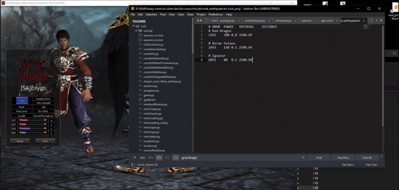Open grpblk.txt in sidebar
The width and height of the screenshot is (399, 190).
[x=149, y=100]
